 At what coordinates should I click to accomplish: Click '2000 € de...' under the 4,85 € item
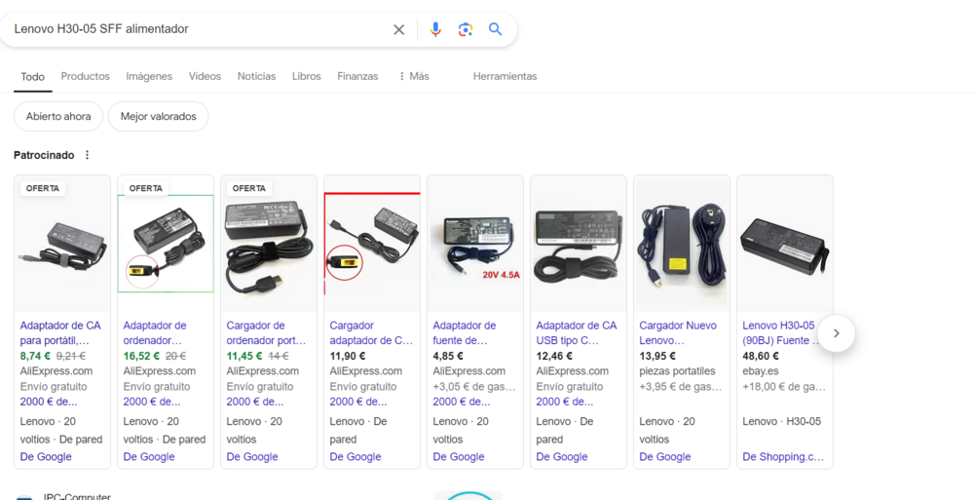pyautogui.click(x=461, y=402)
